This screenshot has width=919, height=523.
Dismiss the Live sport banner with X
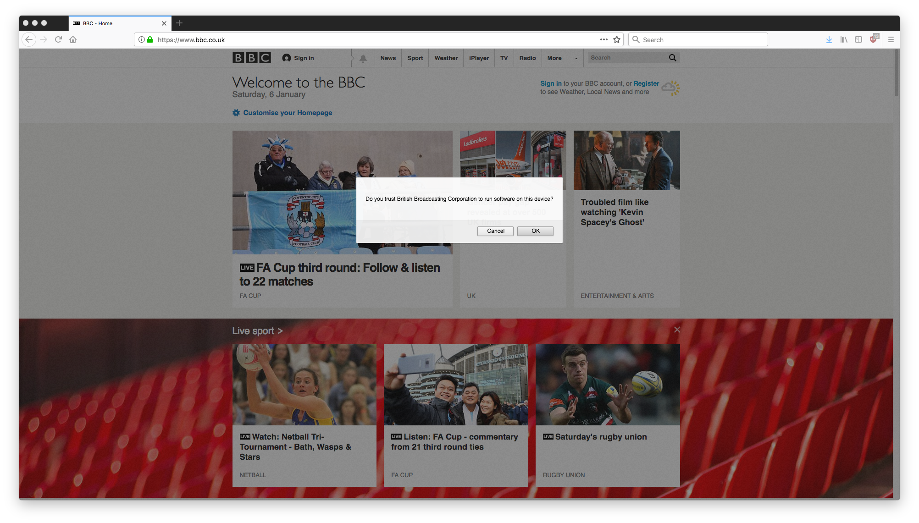coord(677,330)
